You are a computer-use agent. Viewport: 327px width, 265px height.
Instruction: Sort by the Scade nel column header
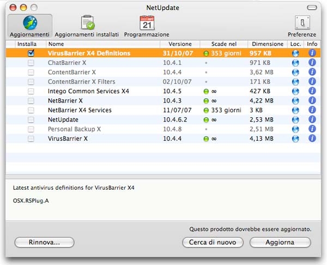pyautogui.click(x=224, y=44)
